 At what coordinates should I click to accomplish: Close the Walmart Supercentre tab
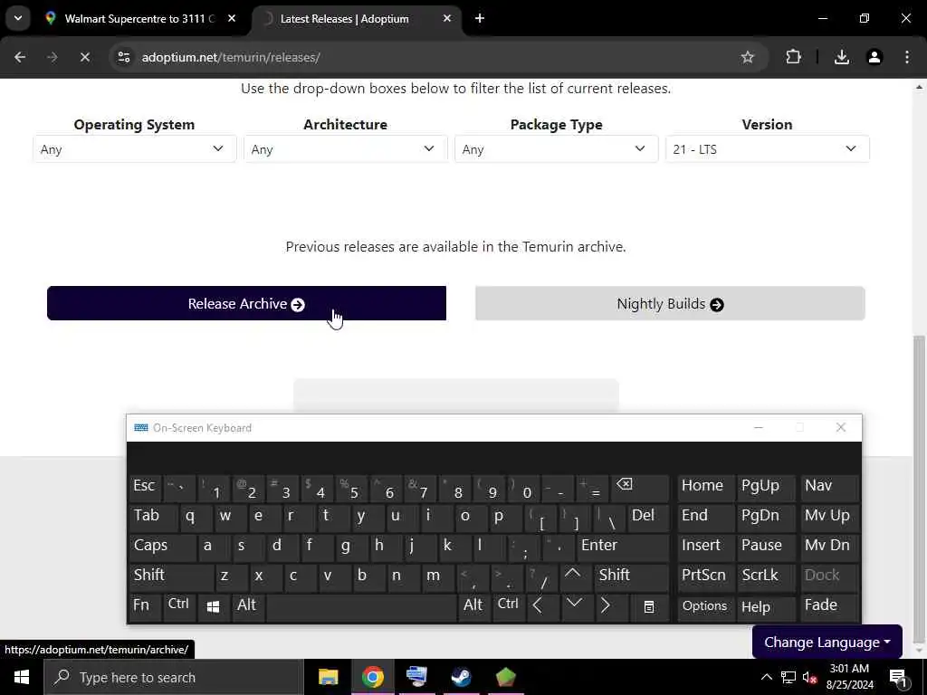pos(232,18)
